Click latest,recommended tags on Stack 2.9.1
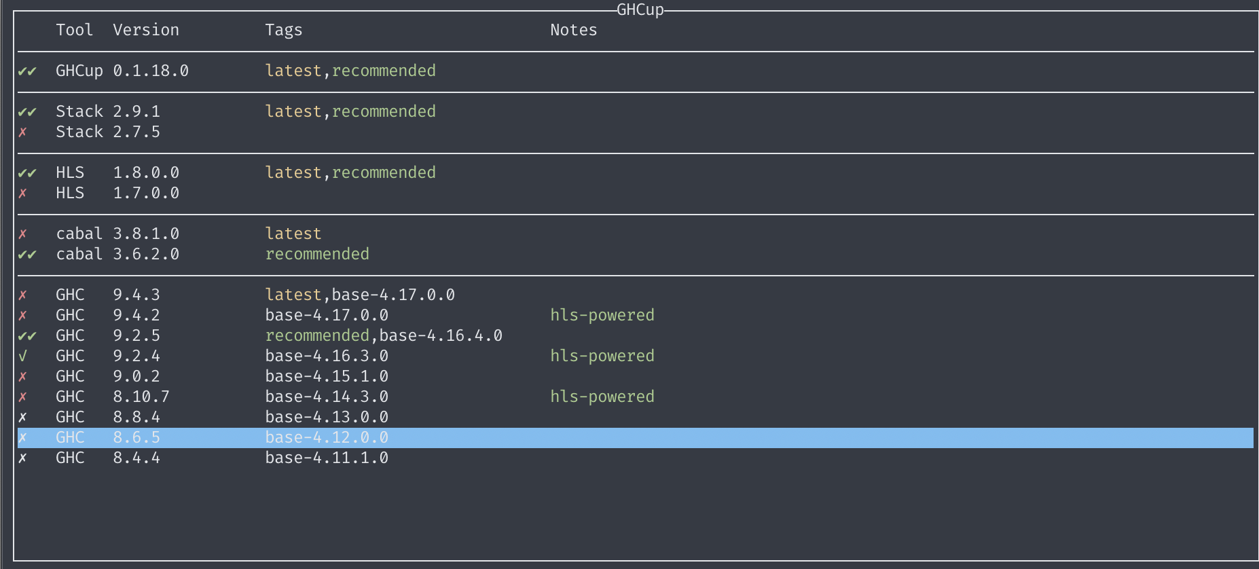The width and height of the screenshot is (1259, 569). click(x=350, y=111)
